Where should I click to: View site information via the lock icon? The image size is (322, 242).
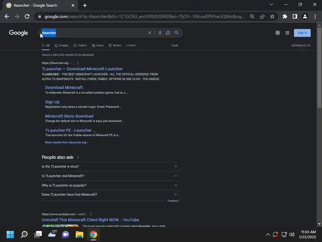(40, 16)
